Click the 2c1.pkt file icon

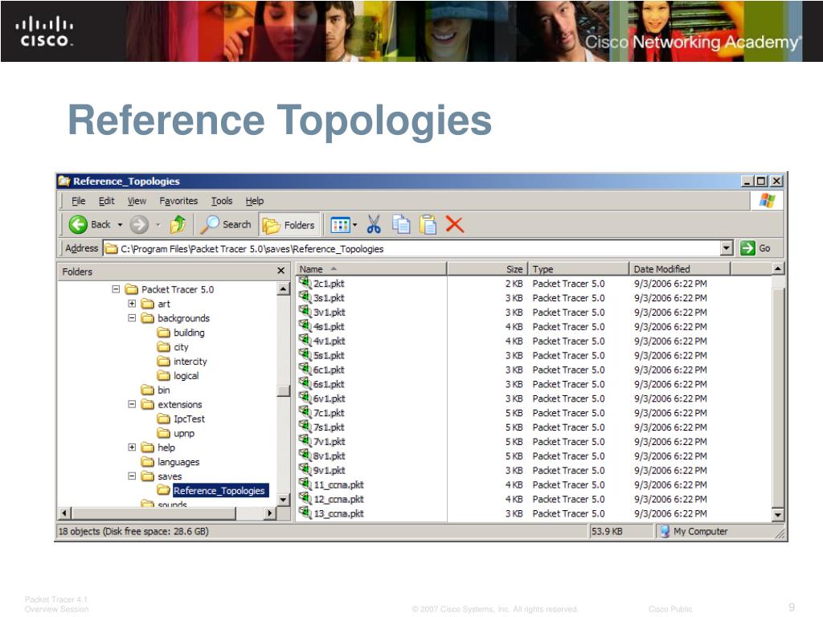[x=305, y=283]
